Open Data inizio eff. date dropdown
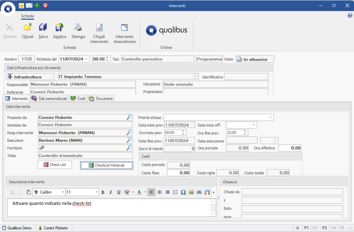This screenshot has width=354, height=232. click(254, 125)
